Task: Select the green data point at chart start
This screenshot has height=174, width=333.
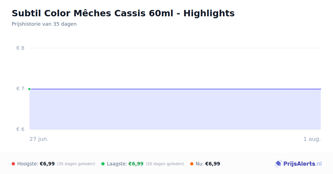Action: (x=29, y=89)
